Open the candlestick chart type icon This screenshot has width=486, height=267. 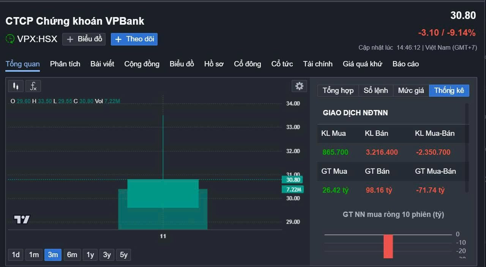point(16,86)
